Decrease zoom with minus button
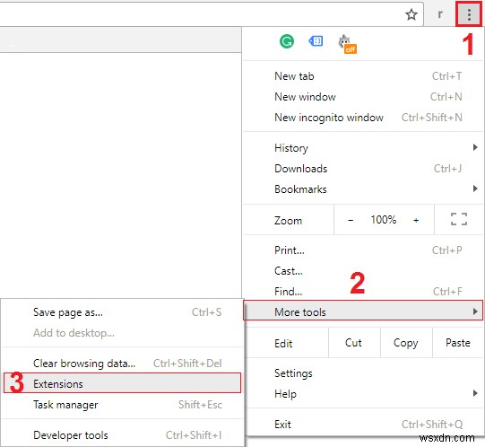485x447 pixels. [351, 220]
